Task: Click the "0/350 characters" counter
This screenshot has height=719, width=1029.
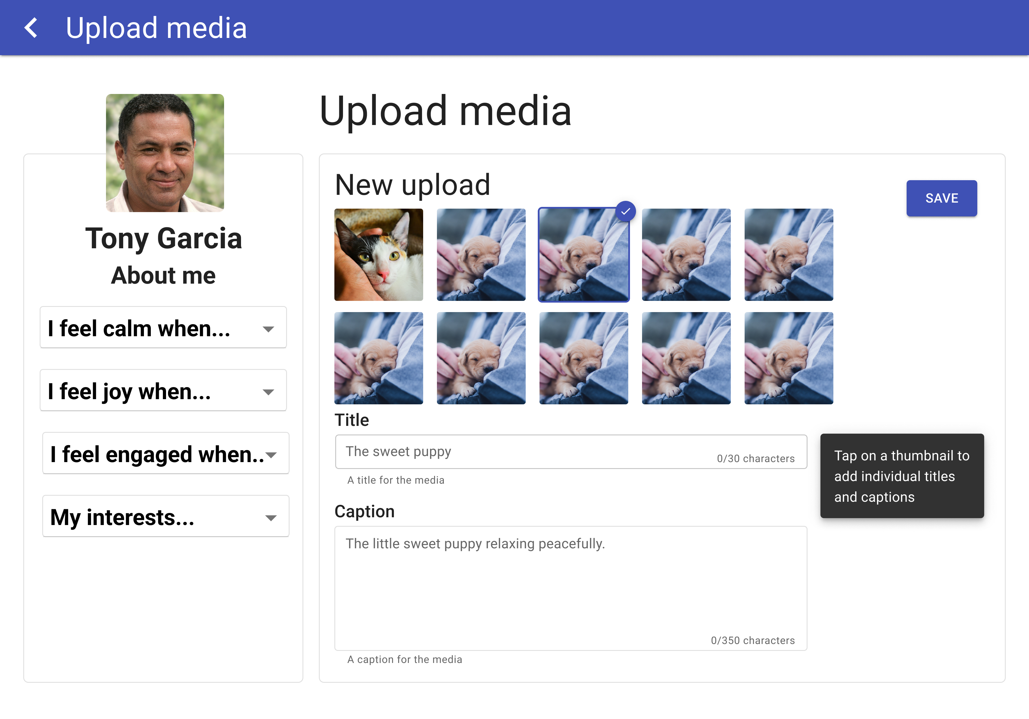Action: coord(753,641)
